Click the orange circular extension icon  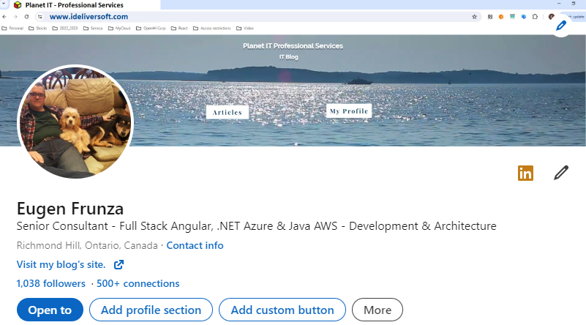(501, 17)
